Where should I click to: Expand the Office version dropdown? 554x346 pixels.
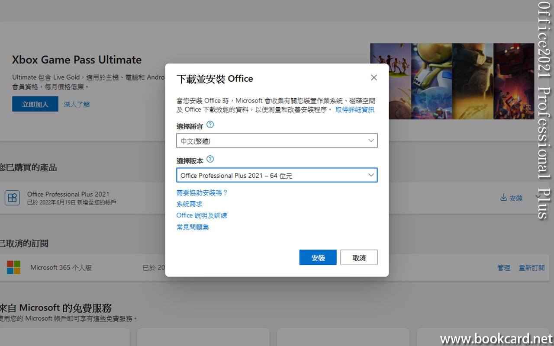point(277,175)
